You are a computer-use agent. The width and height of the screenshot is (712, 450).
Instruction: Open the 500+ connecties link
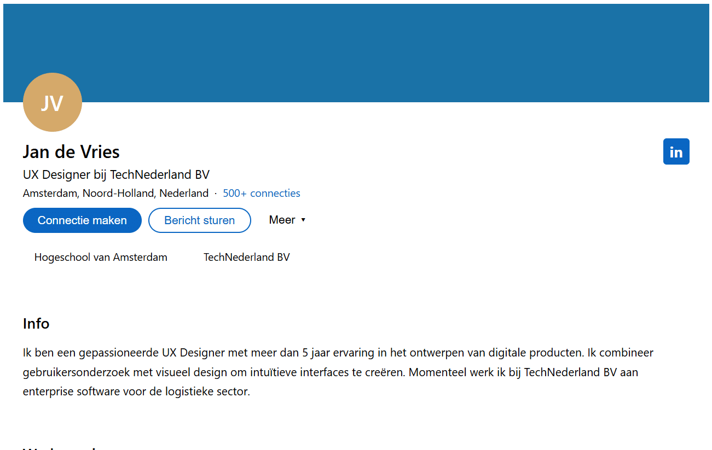(x=261, y=193)
